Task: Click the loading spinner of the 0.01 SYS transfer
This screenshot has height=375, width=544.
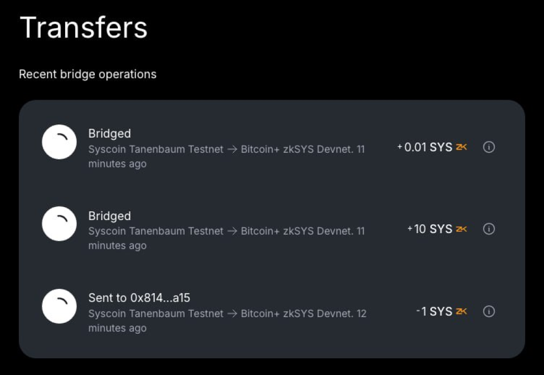Action: (59, 142)
